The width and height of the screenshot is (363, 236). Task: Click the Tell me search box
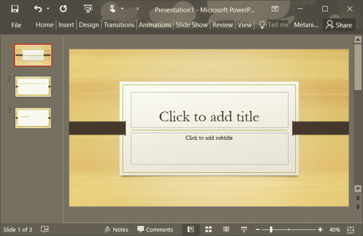coord(278,25)
